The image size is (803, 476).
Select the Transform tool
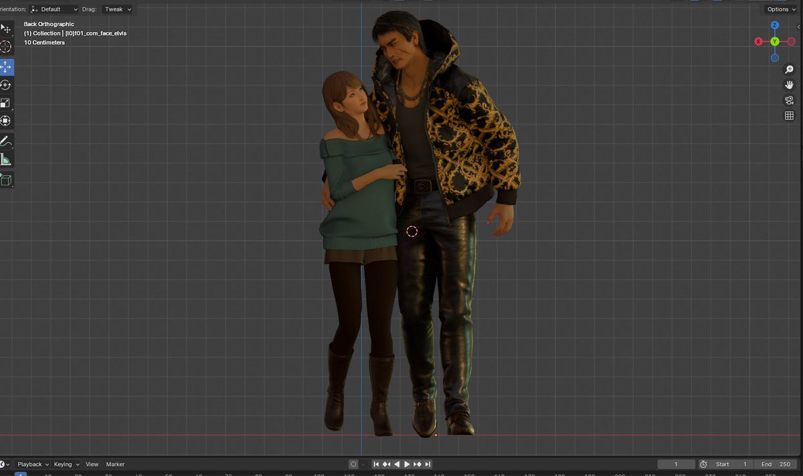(x=5, y=121)
